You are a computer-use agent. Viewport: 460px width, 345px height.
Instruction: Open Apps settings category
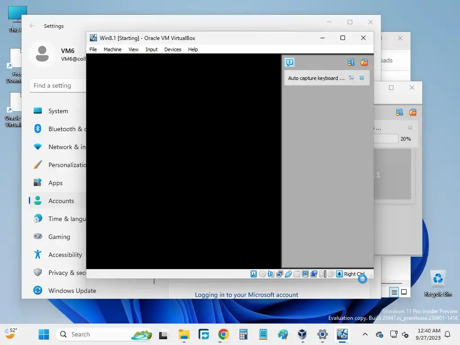pos(58,183)
